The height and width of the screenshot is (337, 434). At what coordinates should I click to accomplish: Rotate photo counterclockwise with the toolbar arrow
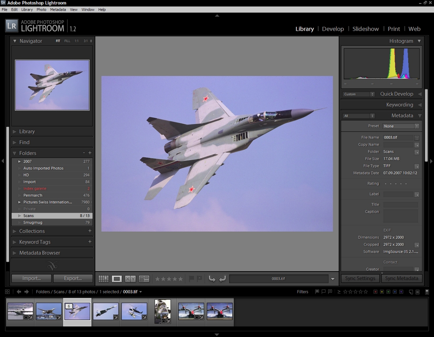click(x=212, y=279)
